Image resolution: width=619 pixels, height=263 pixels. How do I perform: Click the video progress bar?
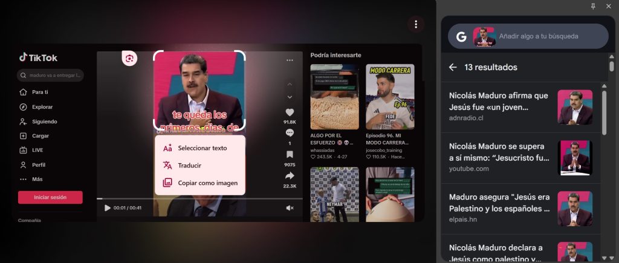pos(199,199)
